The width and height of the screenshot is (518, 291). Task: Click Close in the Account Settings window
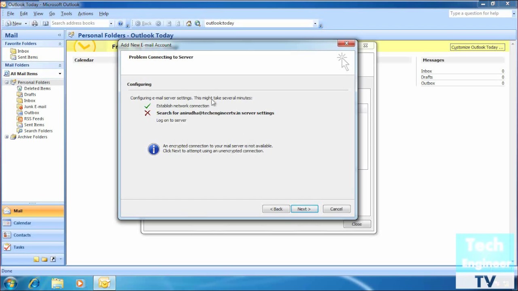click(x=357, y=224)
